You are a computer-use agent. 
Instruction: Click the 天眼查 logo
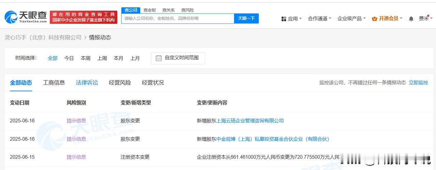26,17
